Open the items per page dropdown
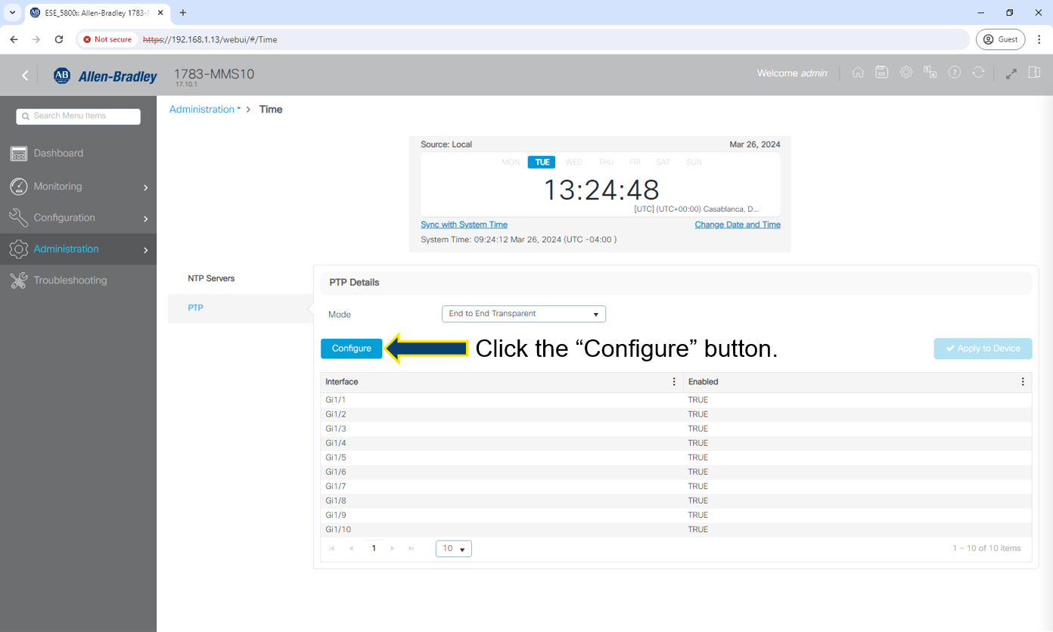 coord(453,548)
